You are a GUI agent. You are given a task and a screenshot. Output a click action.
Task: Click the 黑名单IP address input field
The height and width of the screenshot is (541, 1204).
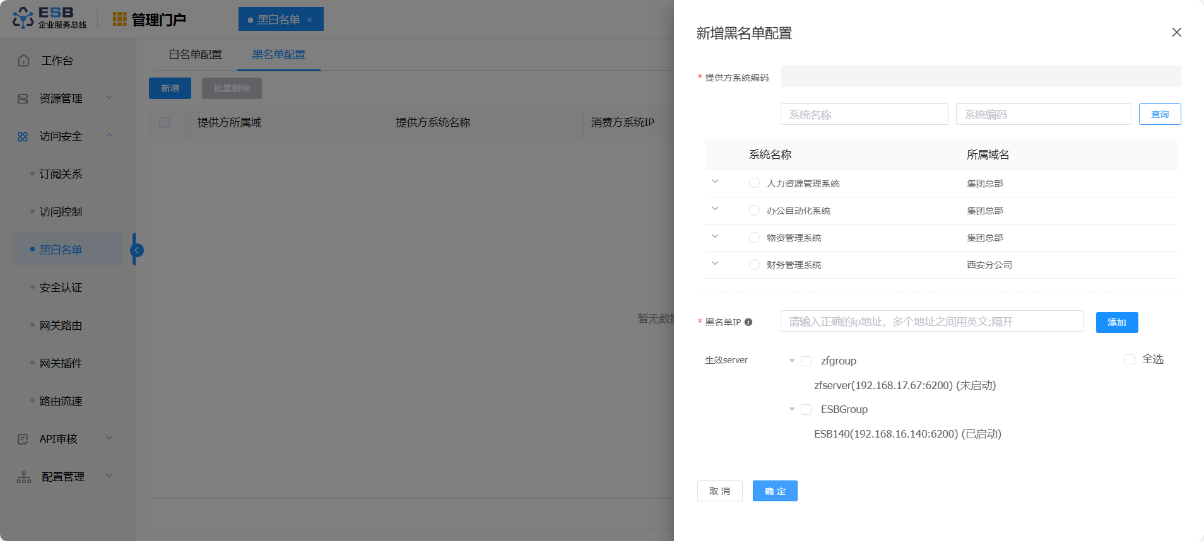[x=931, y=322]
